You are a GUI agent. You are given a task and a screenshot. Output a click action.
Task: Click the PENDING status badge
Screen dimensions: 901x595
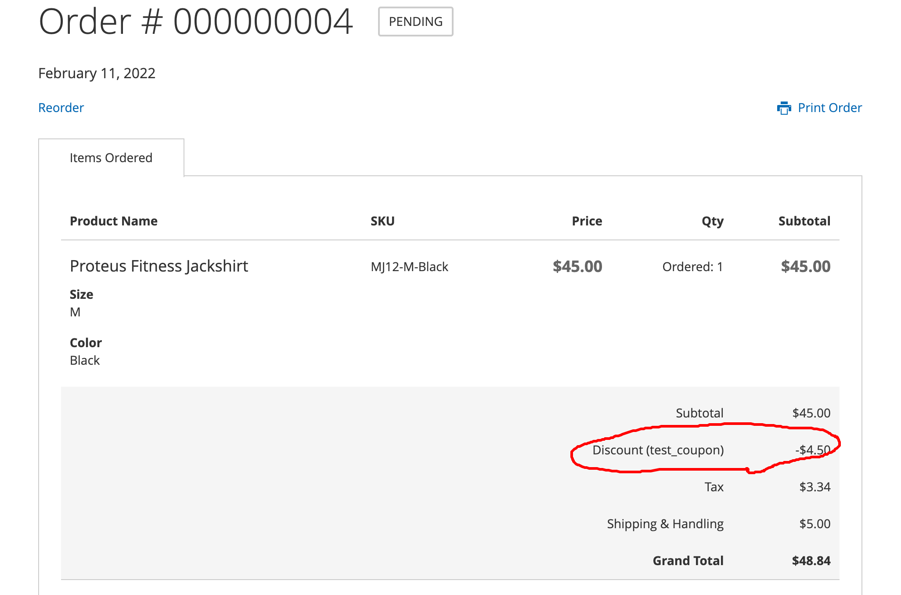pyautogui.click(x=415, y=22)
